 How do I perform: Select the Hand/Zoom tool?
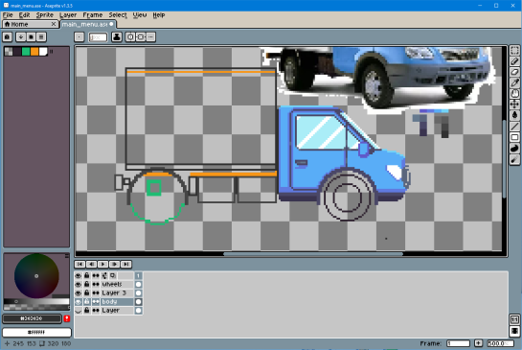514,94
